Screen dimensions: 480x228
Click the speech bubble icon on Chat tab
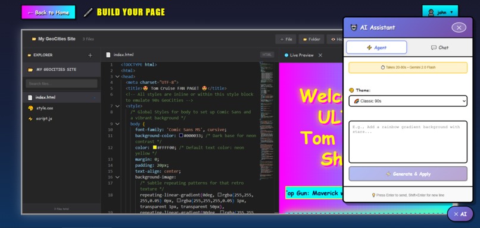434,47
